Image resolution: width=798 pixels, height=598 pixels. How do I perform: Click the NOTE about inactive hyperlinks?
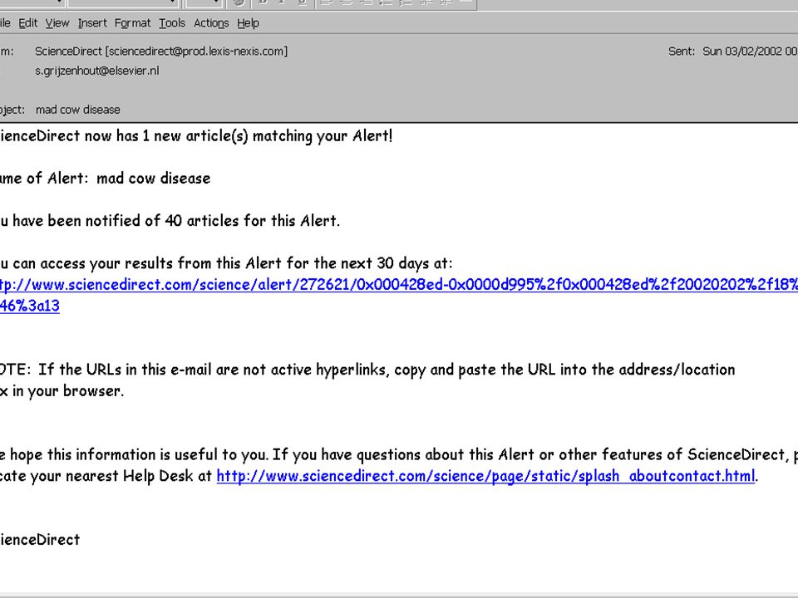[367, 370]
